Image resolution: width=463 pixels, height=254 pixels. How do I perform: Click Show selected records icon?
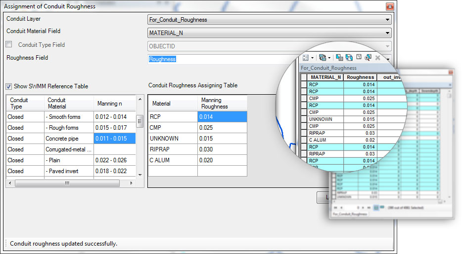pos(382,208)
